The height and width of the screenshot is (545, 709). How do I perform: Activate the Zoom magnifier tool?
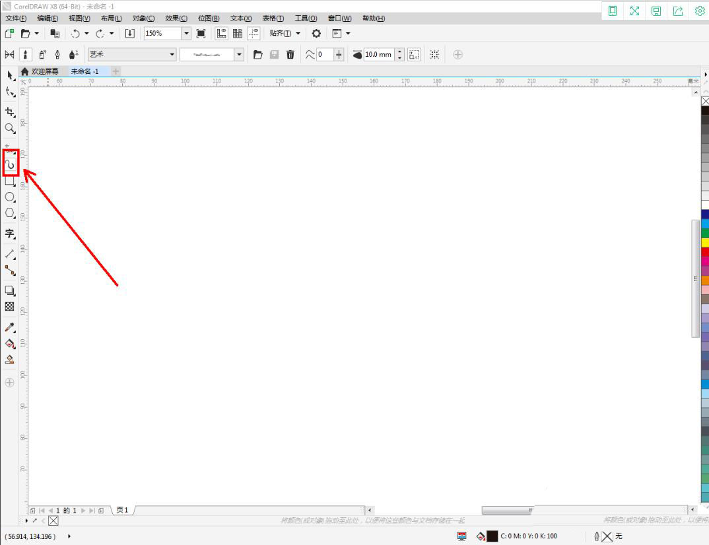click(9, 129)
